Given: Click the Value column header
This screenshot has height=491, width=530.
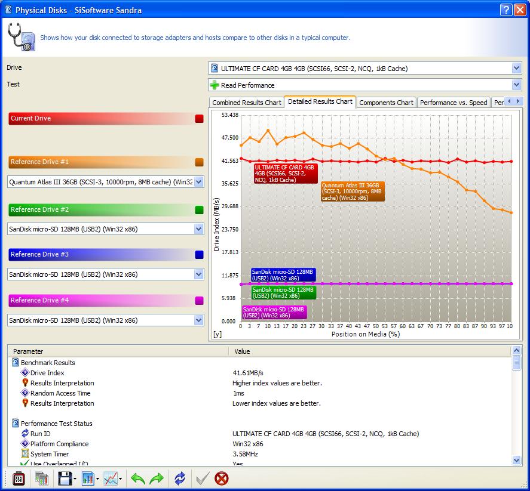Looking at the screenshot, I should pos(370,351).
